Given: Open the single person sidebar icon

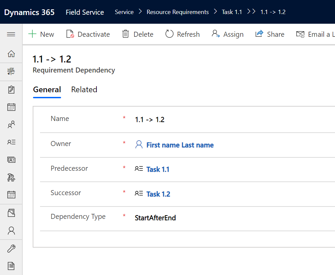Looking at the screenshot, I should coord(11,231).
